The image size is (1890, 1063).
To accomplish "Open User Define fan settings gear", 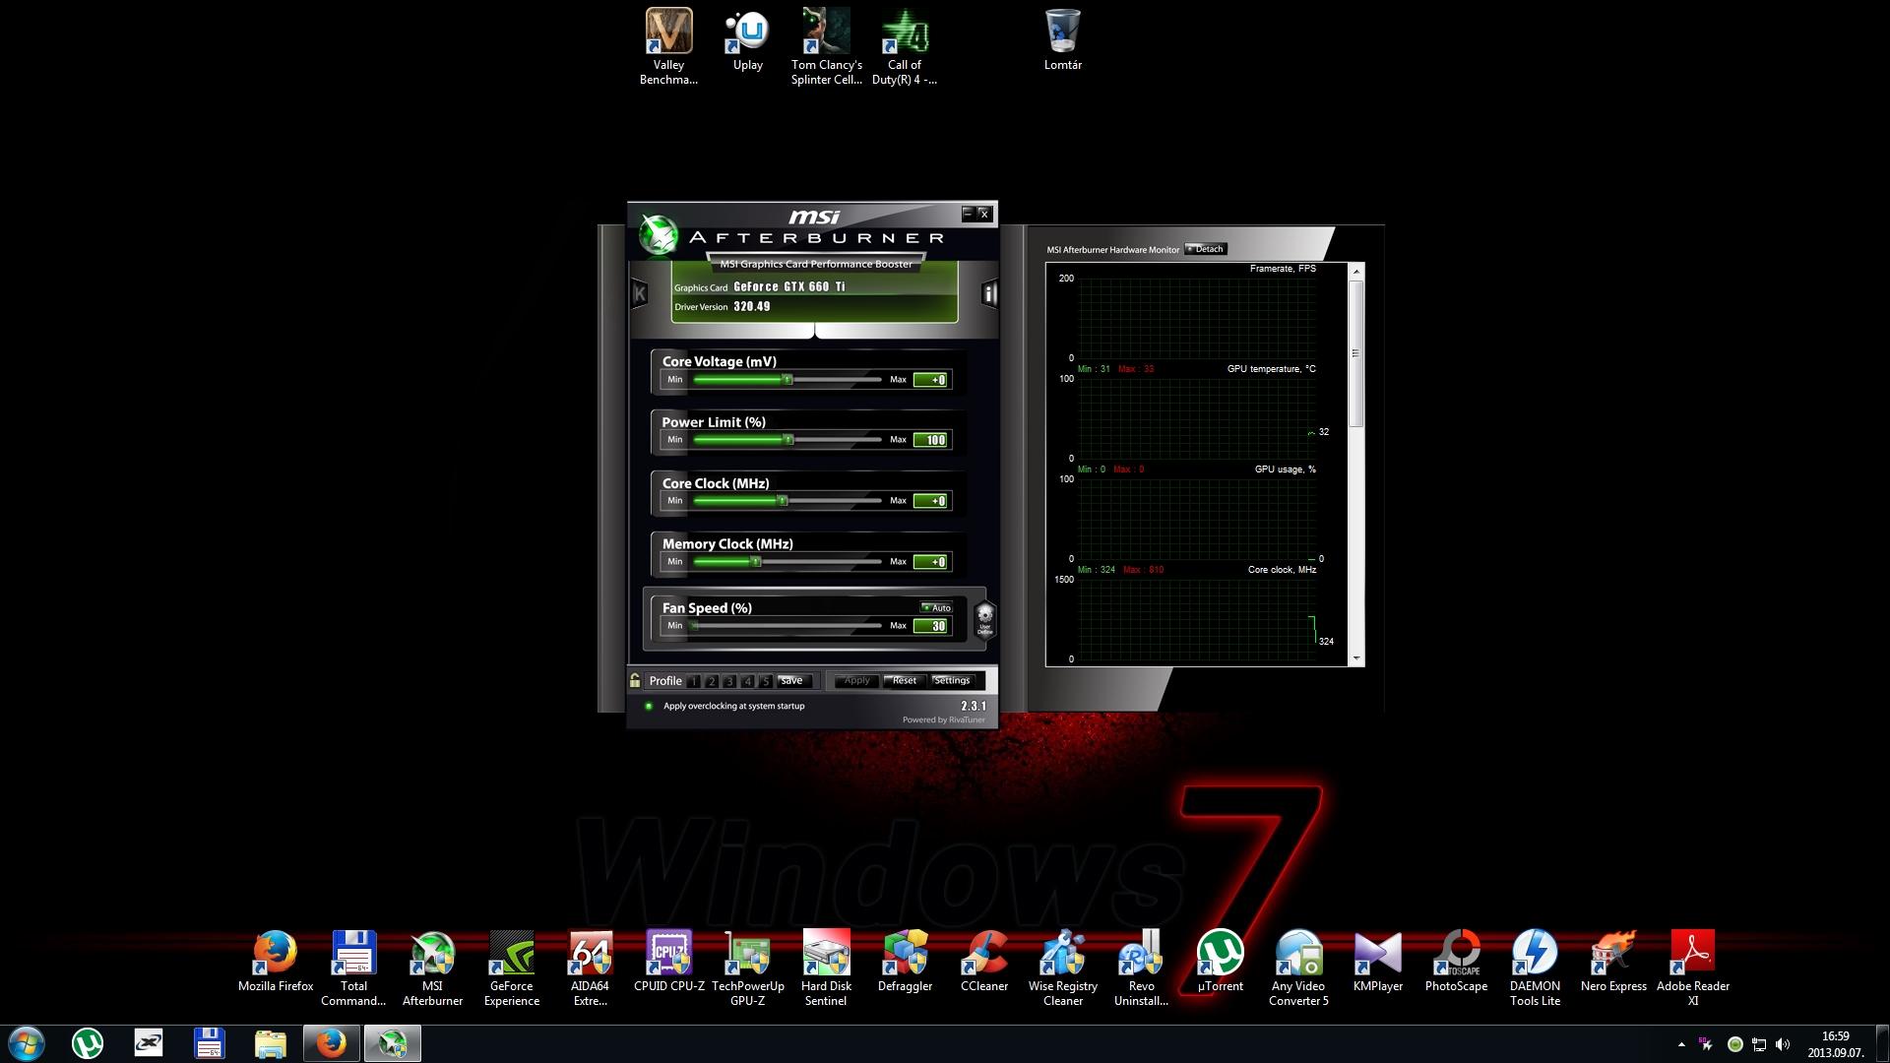I will (984, 619).
